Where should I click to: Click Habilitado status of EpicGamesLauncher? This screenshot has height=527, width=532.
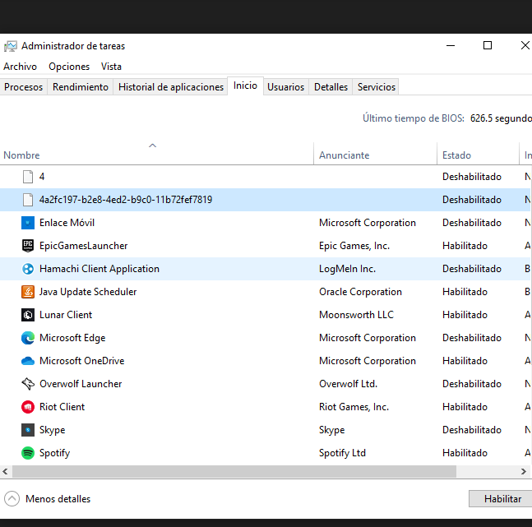(x=465, y=246)
